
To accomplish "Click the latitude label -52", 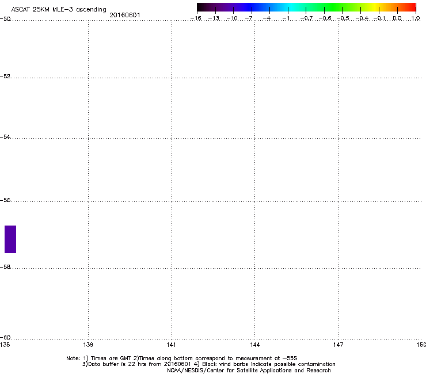I will [x=5, y=77].
